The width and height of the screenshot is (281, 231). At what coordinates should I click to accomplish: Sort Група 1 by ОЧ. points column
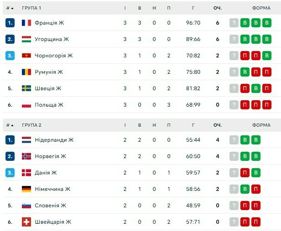218,8
